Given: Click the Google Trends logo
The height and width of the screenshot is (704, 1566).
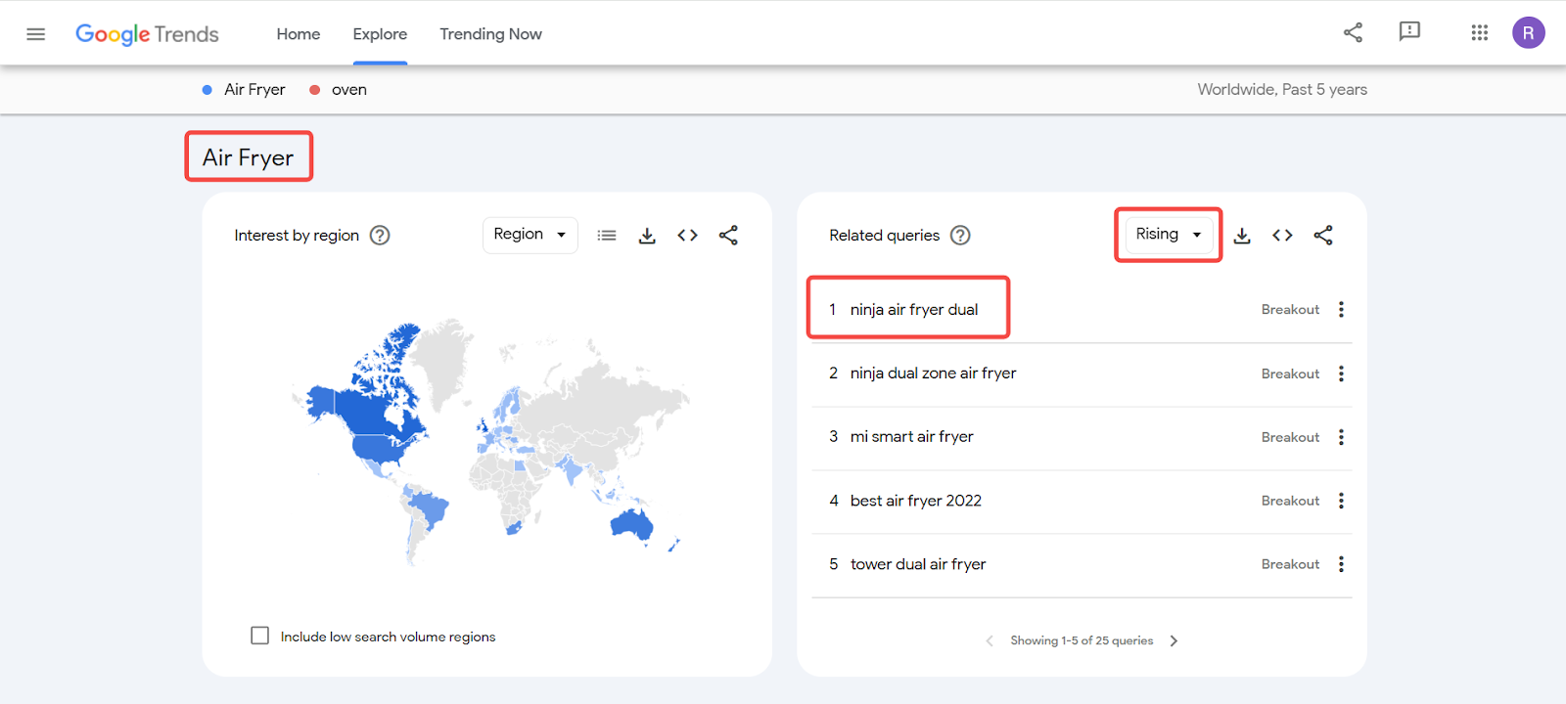Looking at the screenshot, I should 147,34.
